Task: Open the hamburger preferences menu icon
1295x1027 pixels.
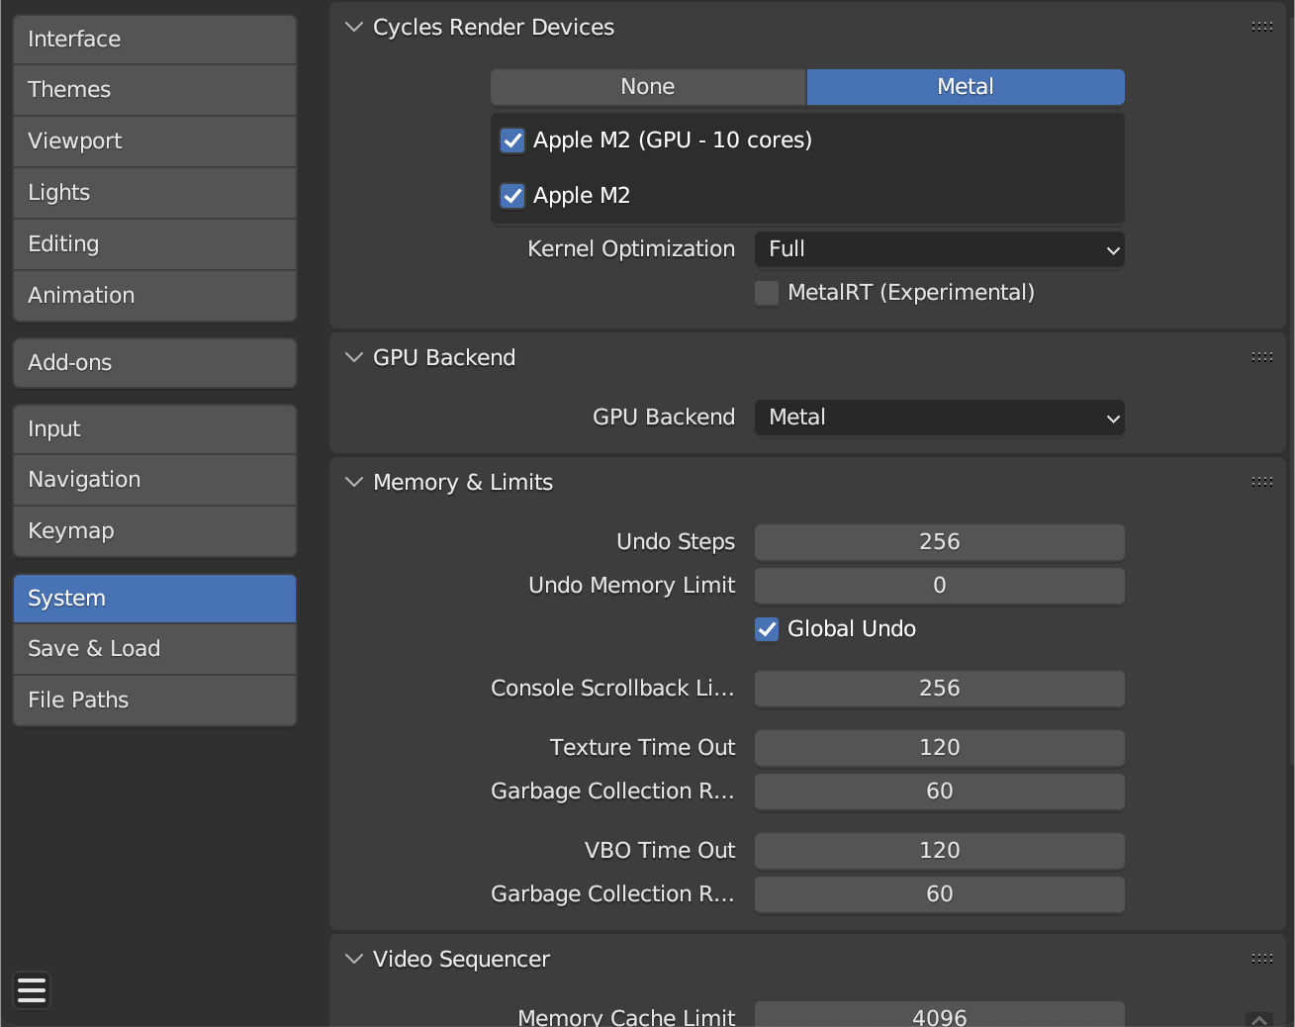Action: click(32, 989)
